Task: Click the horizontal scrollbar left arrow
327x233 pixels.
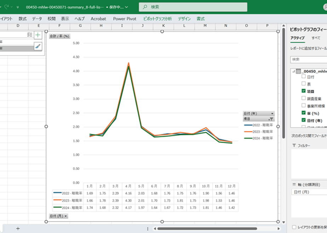Action: (x=155, y=229)
